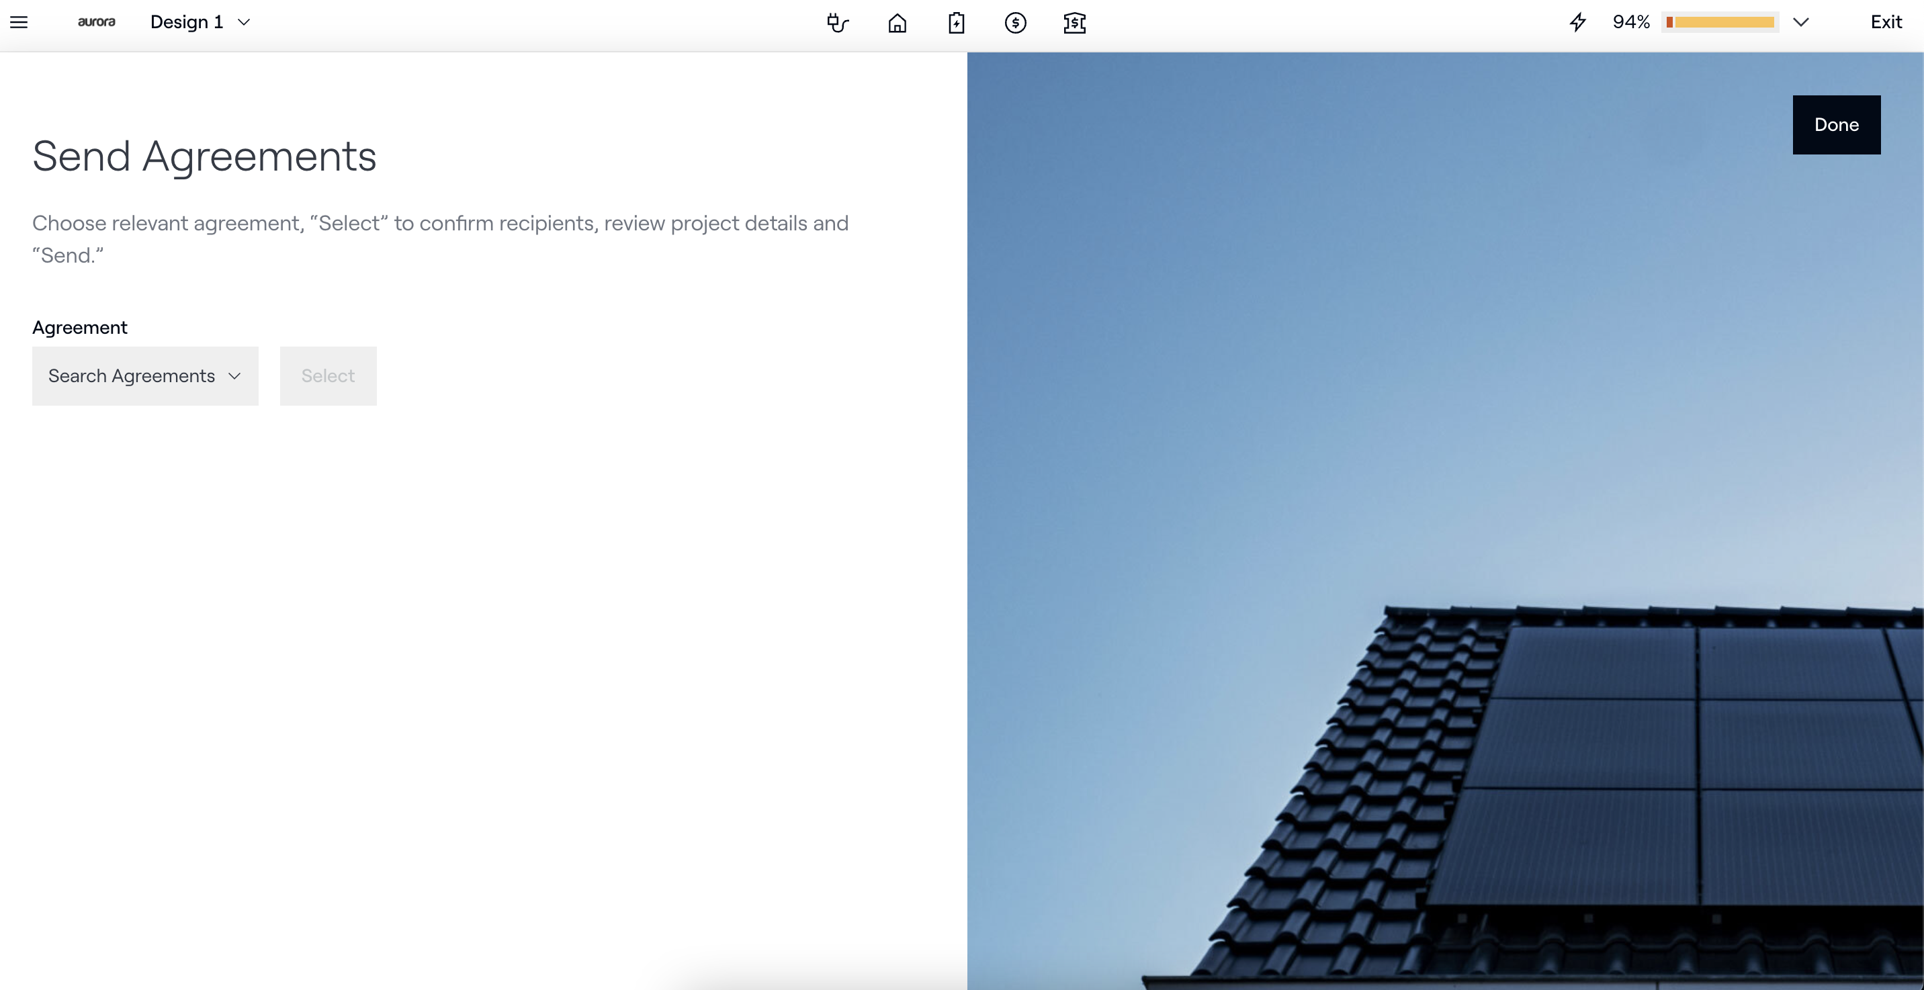Open the electric plug consumption icon
The width and height of the screenshot is (1924, 990).
(838, 23)
